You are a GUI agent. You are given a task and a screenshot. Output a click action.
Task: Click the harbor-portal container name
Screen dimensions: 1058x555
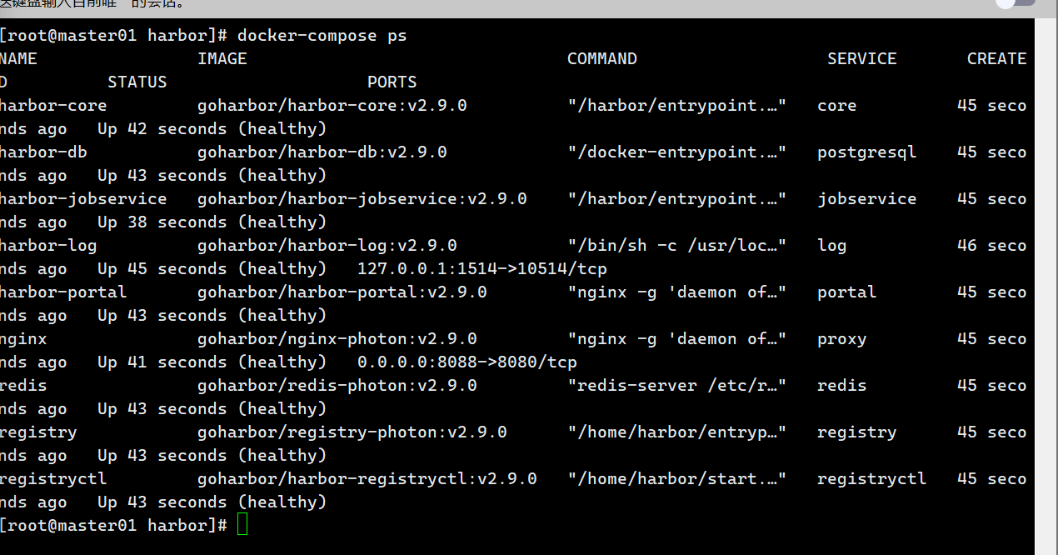click(x=63, y=292)
